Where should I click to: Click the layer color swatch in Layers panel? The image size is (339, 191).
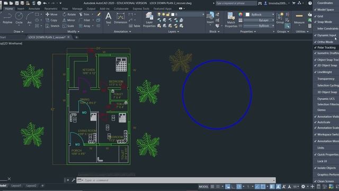point(173,14)
